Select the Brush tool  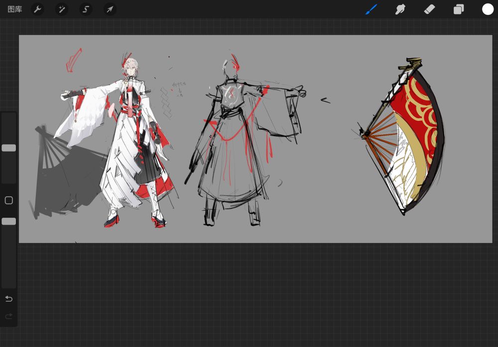(371, 9)
